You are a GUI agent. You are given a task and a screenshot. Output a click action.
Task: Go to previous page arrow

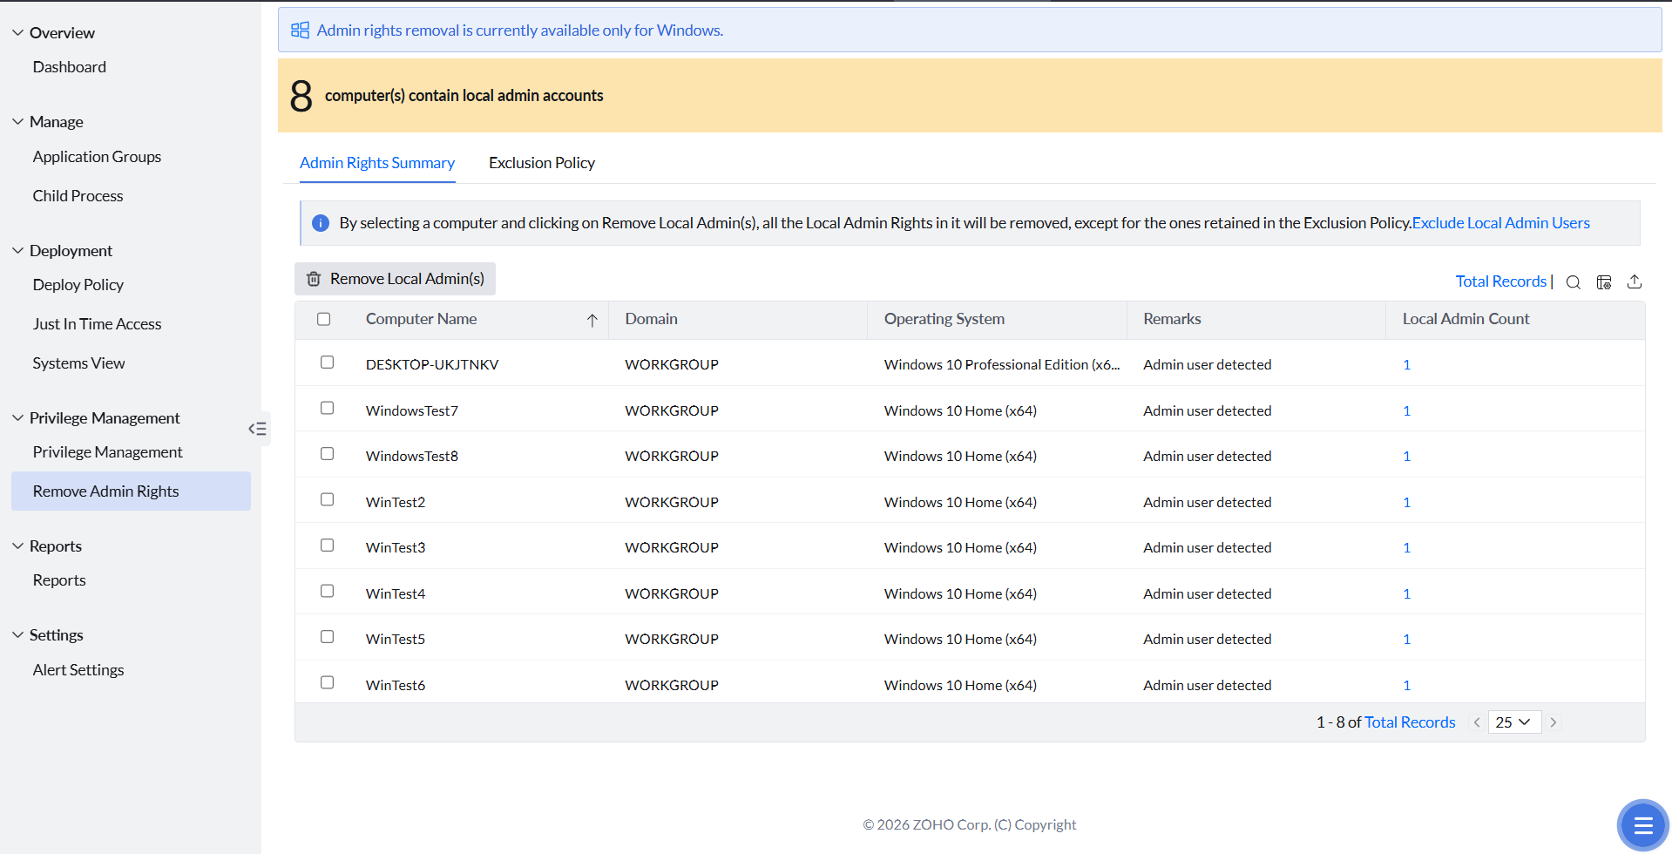(1477, 722)
